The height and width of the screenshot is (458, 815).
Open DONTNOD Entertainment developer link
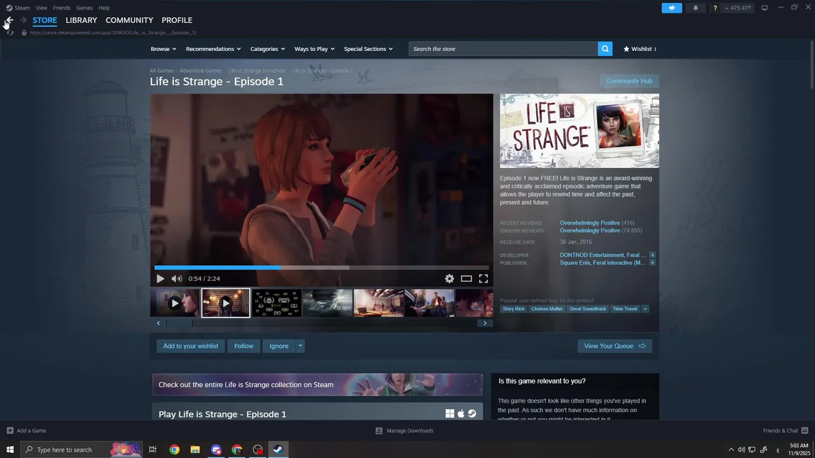592,255
